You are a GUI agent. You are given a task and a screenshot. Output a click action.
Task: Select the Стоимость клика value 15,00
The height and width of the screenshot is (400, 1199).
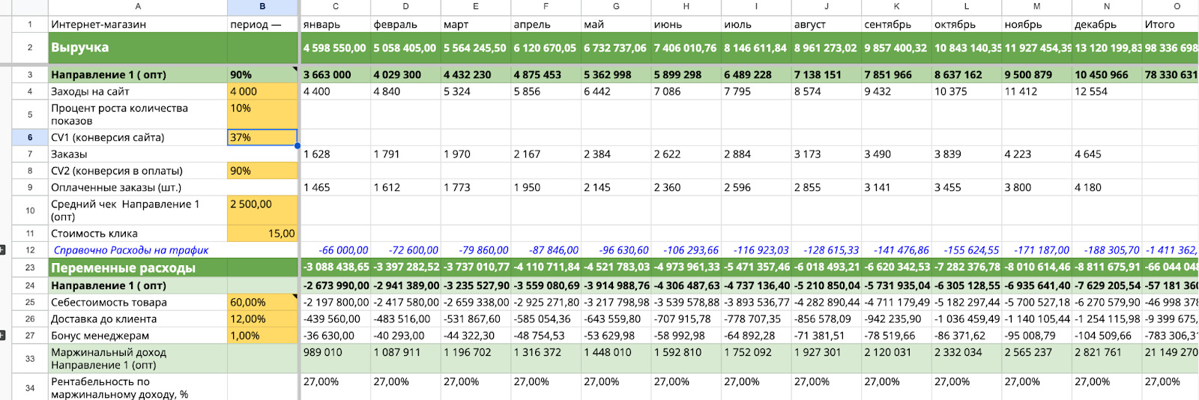pyautogui.click(x=262, y=234)
